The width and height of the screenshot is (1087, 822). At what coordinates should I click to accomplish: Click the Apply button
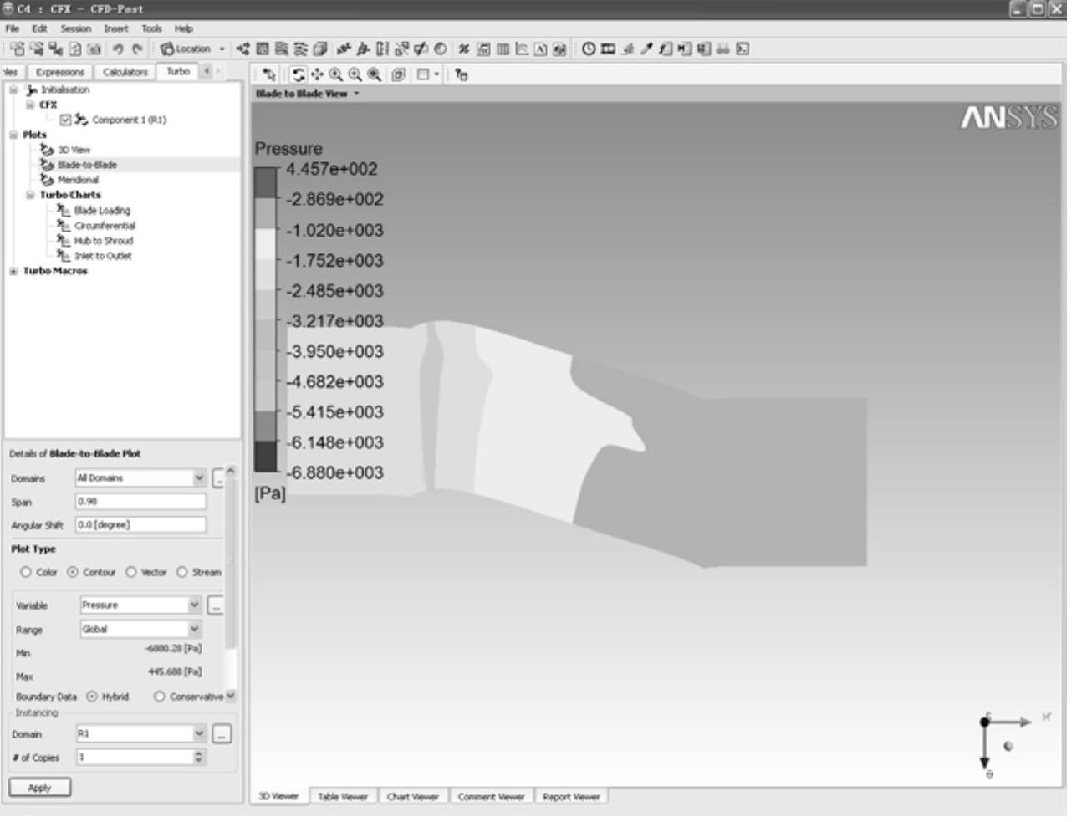pyautogui.click(x=39, y=787)
